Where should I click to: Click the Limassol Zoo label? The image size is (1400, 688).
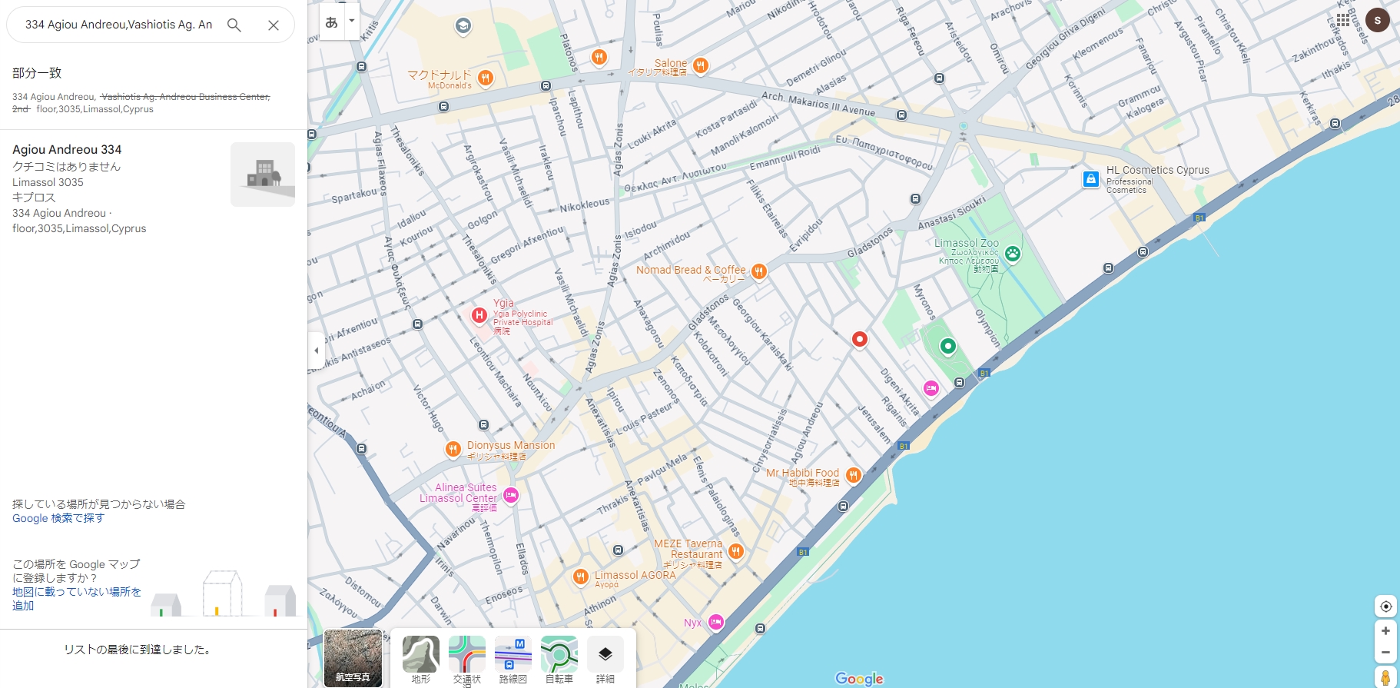pos(967,243)
